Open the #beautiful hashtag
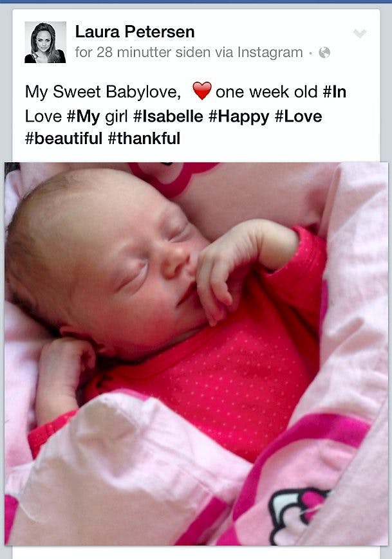 64,138
